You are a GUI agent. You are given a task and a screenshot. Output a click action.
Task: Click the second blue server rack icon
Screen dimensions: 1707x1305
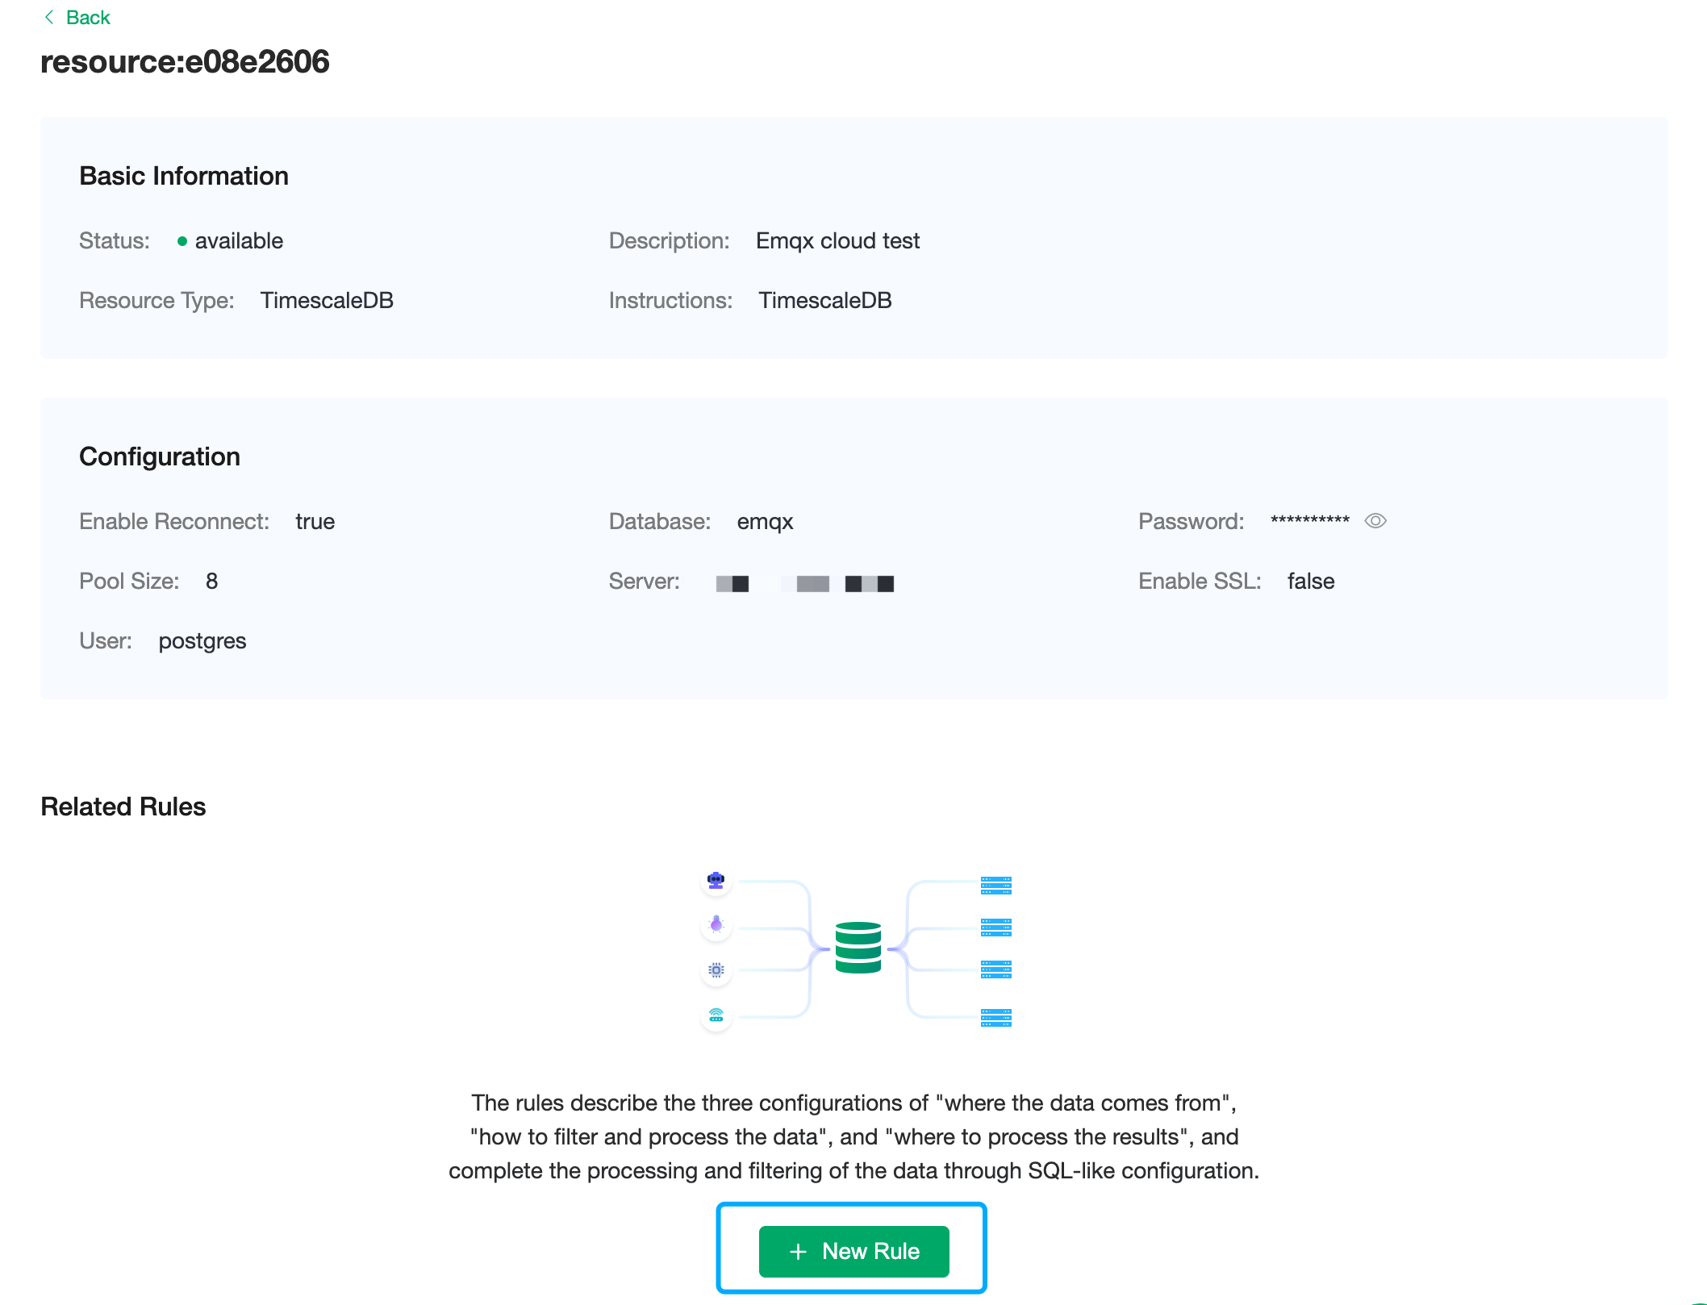(995, 928)
